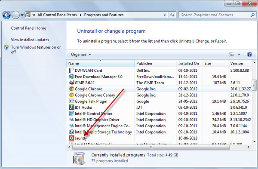Image resolution: width=258 pixels, height=169 pixels.
Task: Click the Intel Control Center icon
Action: 71,114
